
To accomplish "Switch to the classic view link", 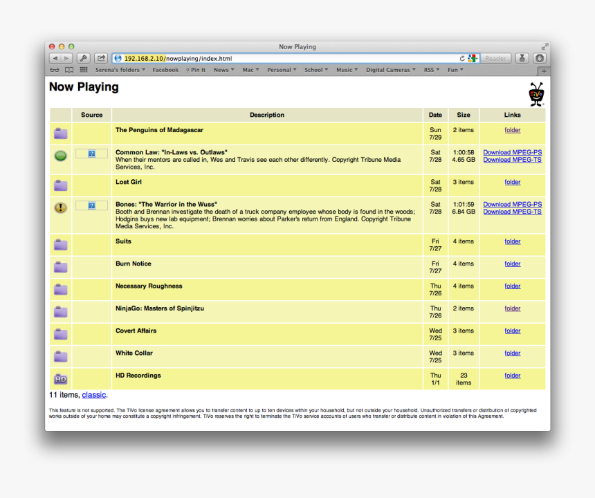I will pyautogui.click(x=93, y=395).
